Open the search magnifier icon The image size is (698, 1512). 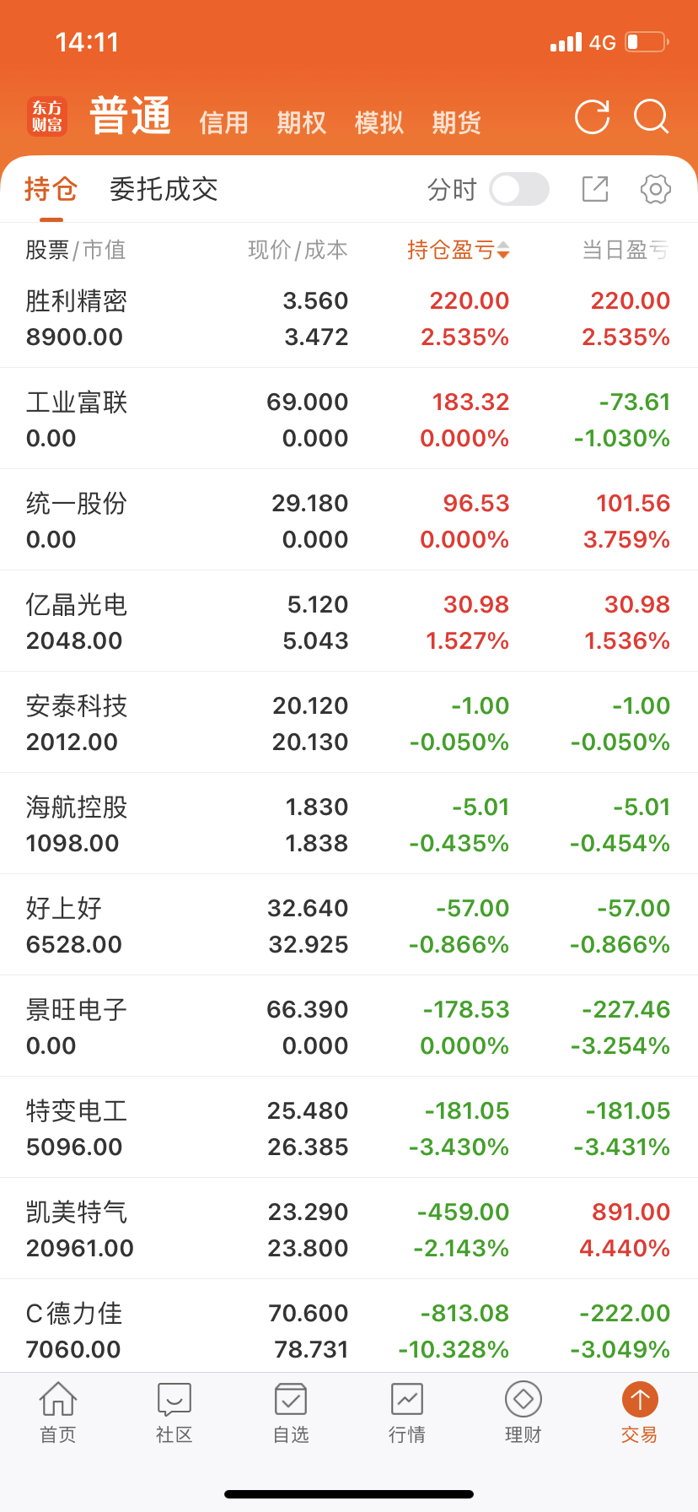click(x=652, y=117)
